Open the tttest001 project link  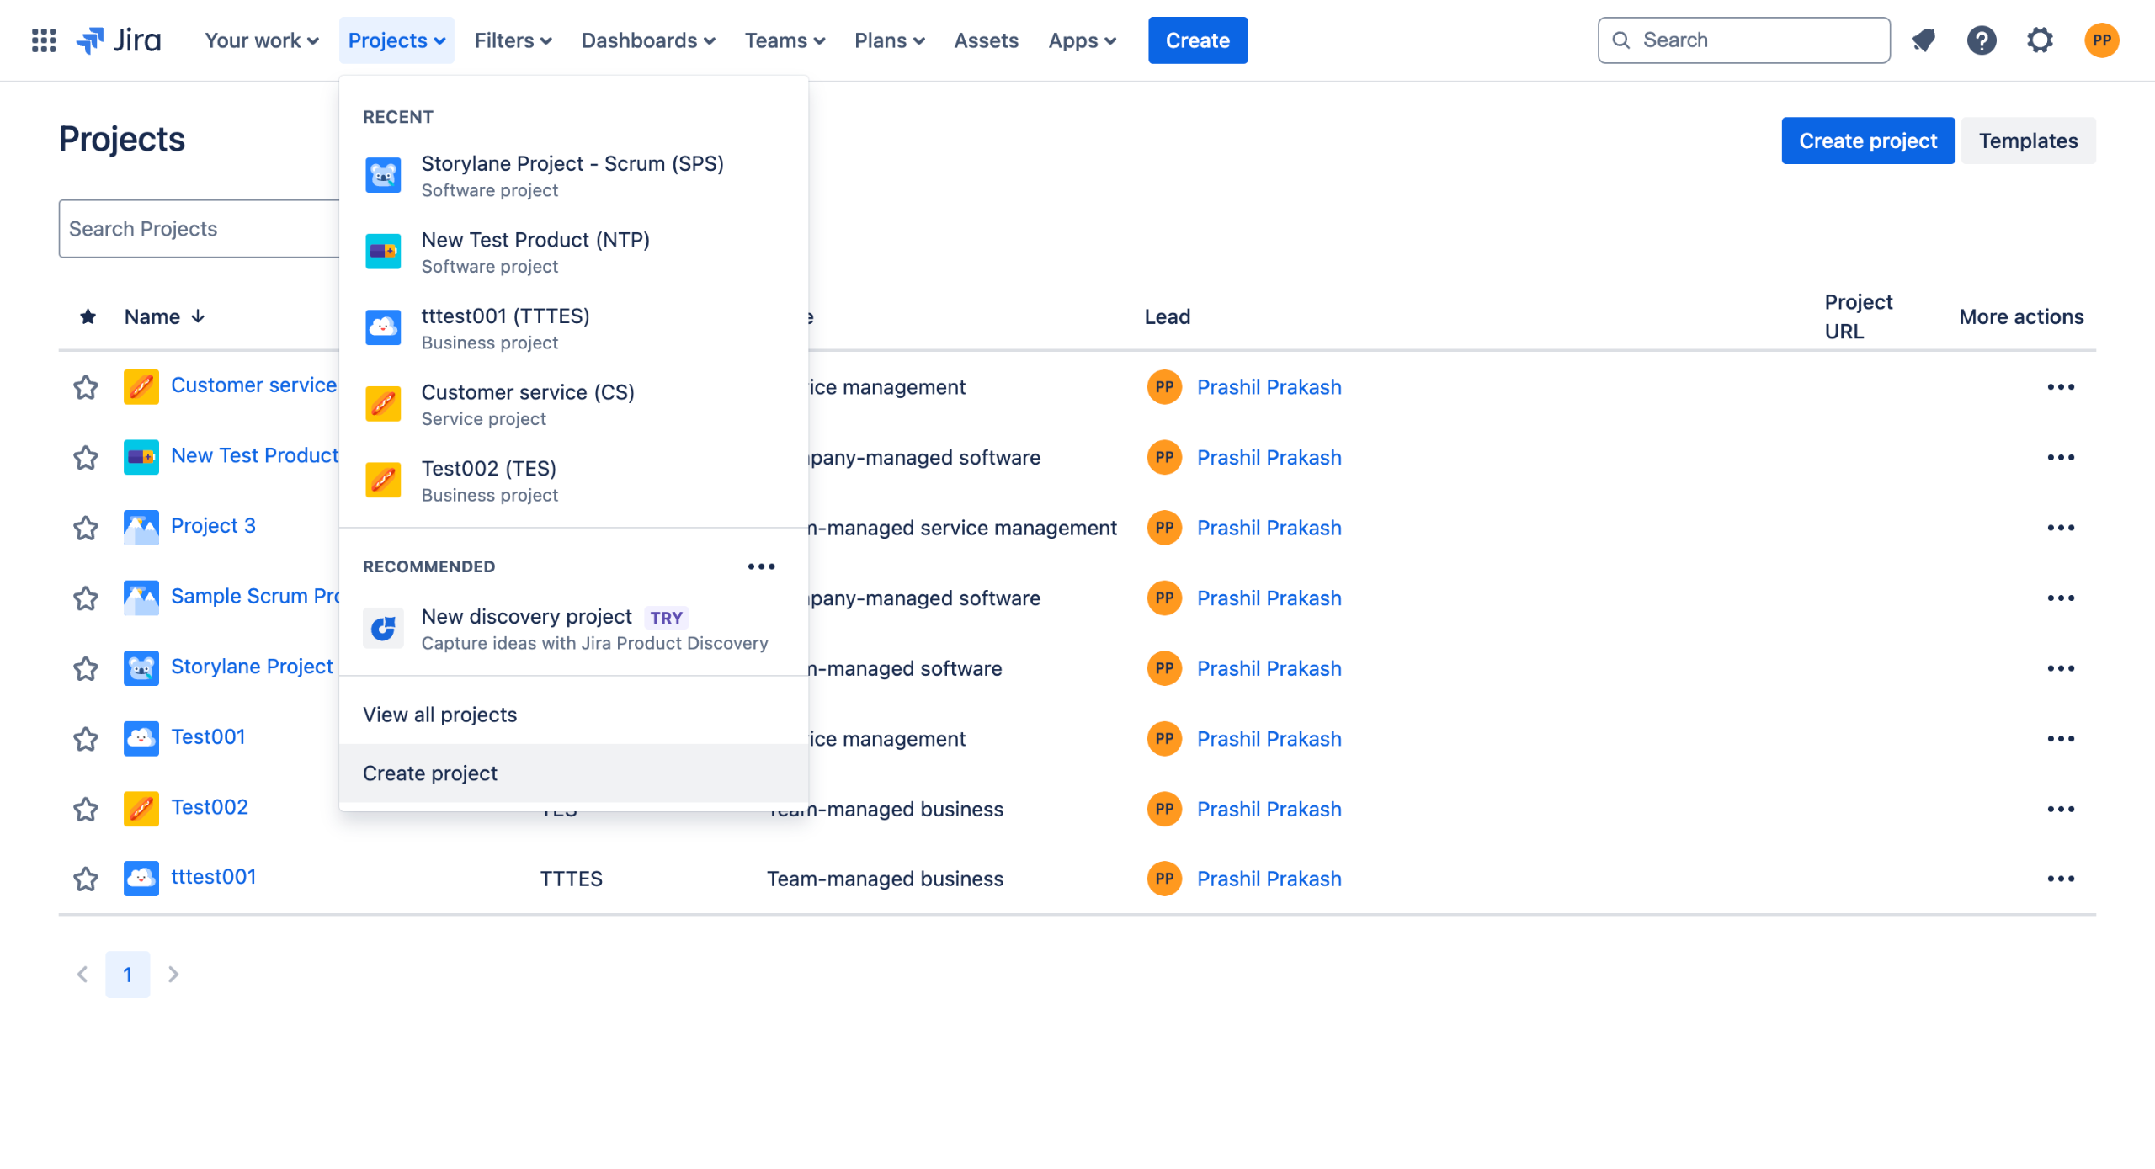pos(213,877)
